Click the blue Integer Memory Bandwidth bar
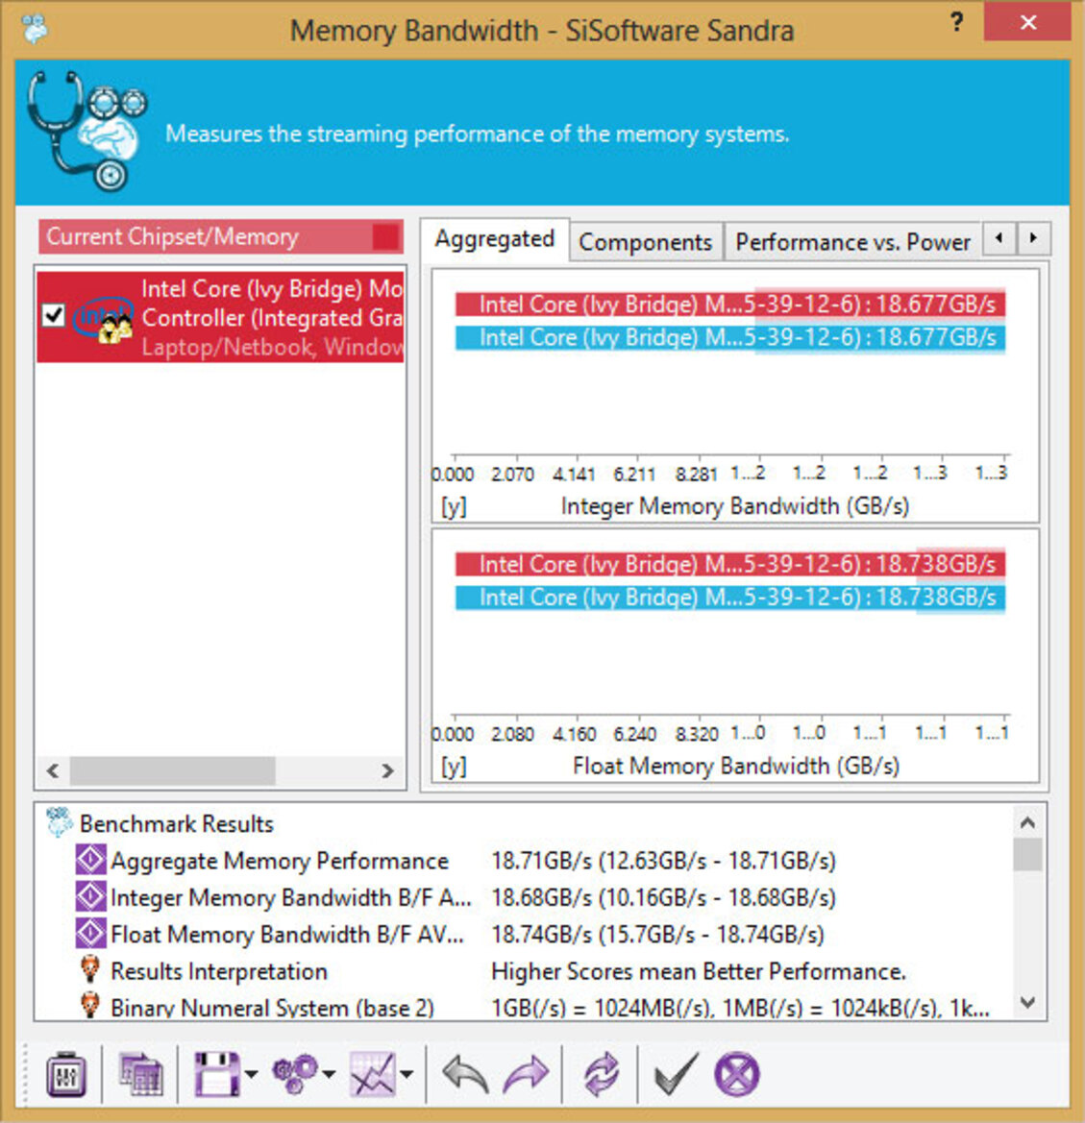 730,337
